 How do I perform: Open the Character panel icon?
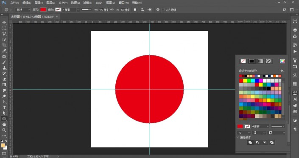click(x=295, y=99)
